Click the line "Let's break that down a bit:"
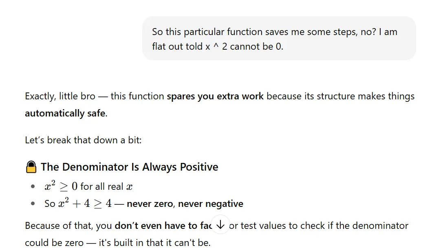Viewport: 445px width, 248px height. point(83,140)
